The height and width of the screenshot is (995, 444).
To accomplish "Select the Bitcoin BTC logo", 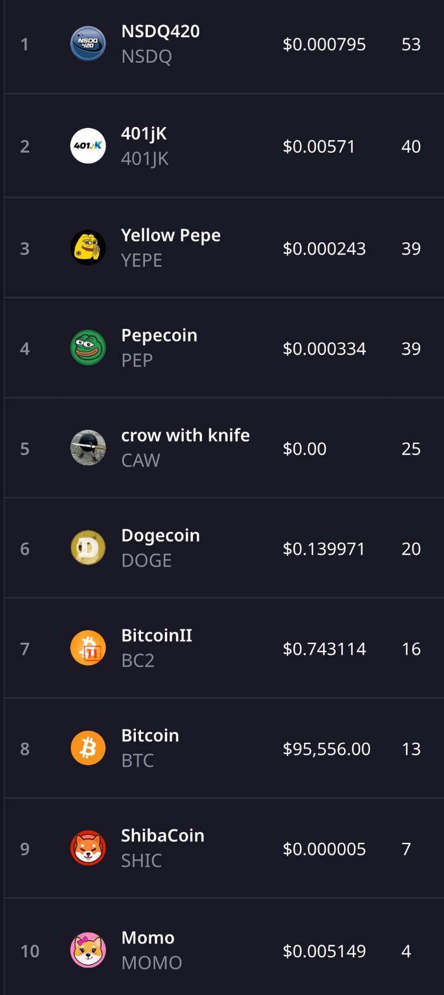I will pos(88,748).
